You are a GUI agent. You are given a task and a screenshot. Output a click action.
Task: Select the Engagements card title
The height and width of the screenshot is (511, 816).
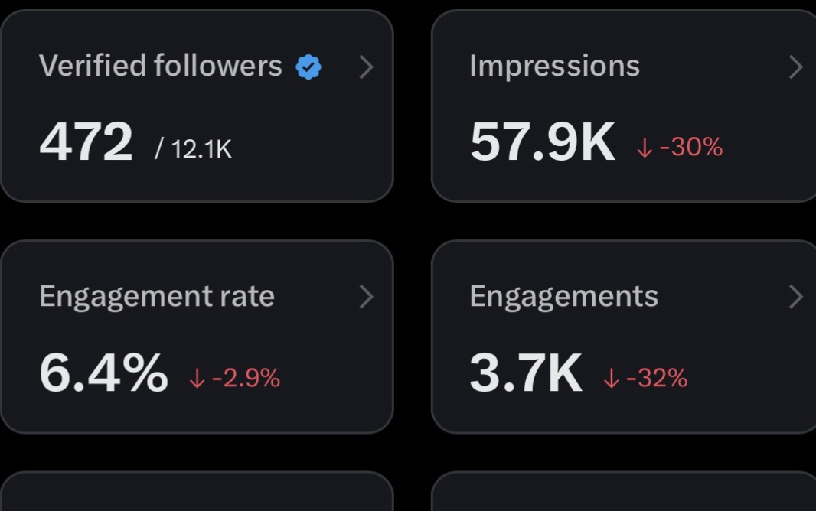coord(563,297)
